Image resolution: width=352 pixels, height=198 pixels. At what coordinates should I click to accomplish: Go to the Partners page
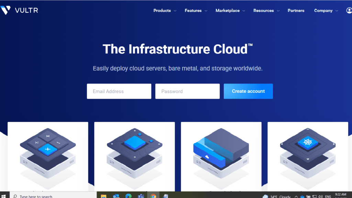(x=296, y=11)
